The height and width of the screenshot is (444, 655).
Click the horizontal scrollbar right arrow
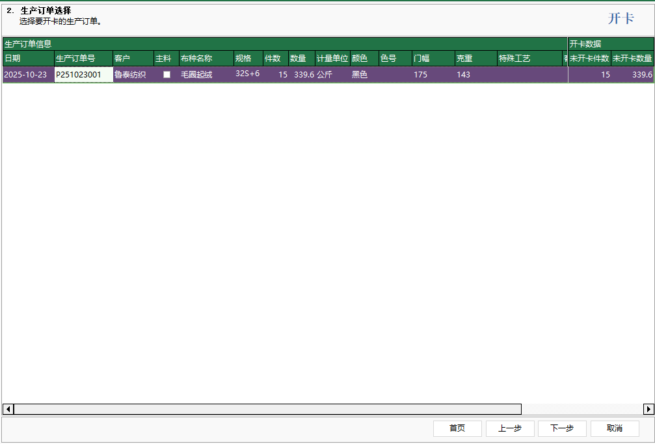(648, 409)
